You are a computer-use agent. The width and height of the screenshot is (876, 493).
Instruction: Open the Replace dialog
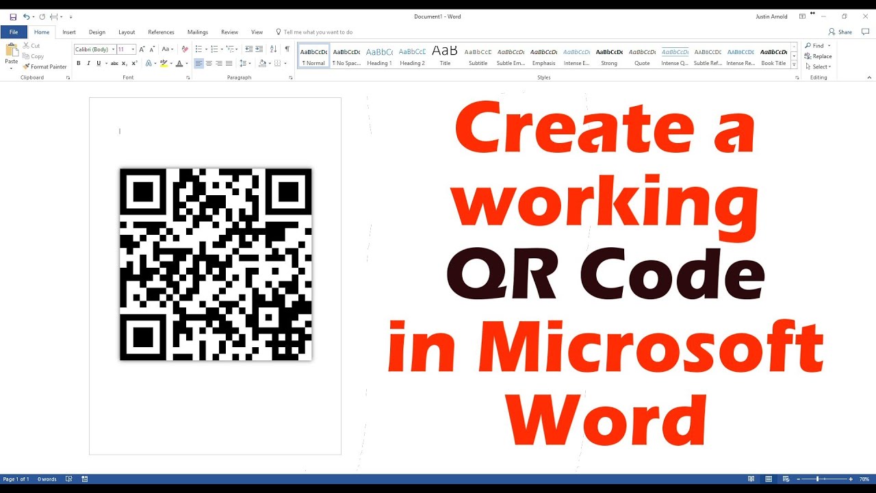(819, 56)
